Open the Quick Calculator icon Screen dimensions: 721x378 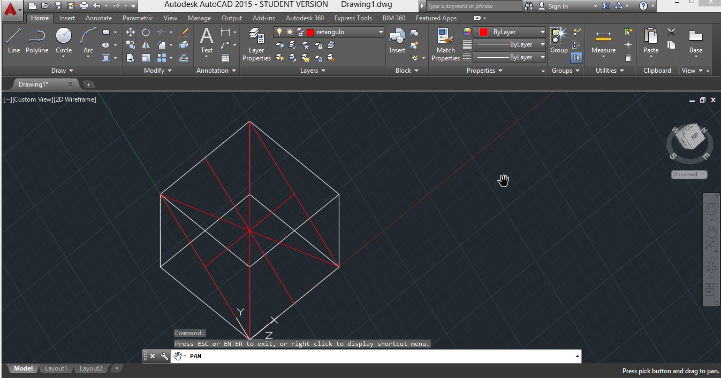[628, 58]
